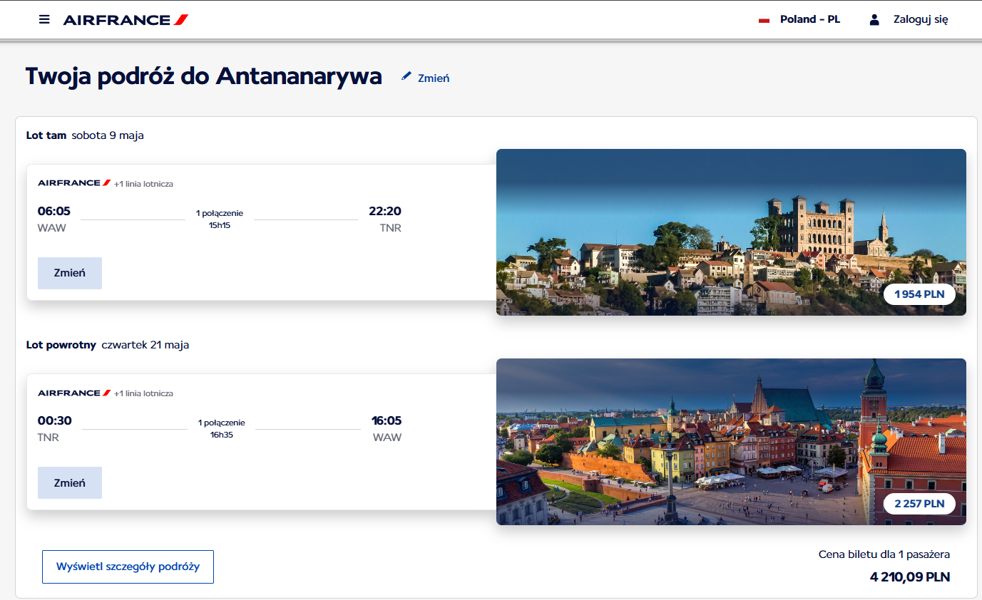Click Lot powrotny czwartek 21 maja heading
This screenshot has width=982, height=600.
click(x=108, y=345)
